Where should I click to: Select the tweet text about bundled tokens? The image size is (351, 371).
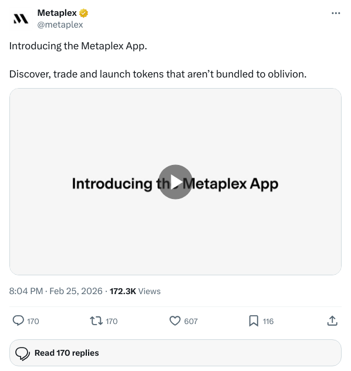158,74
